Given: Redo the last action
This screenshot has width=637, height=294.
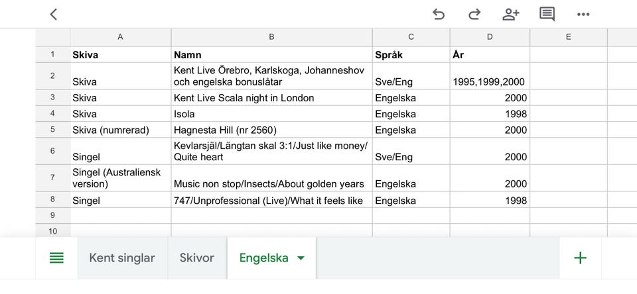Looking at the screenshot, I should 474,14.
